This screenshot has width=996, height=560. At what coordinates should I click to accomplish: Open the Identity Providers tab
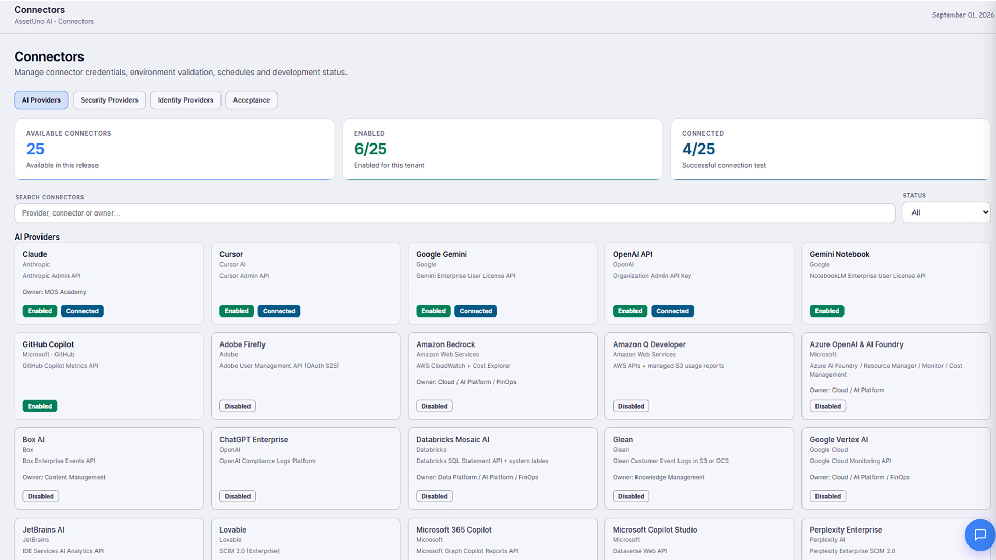click(x=186, y=100)
